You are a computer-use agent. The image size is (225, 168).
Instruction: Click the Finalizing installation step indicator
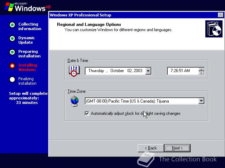coord(12,79)
